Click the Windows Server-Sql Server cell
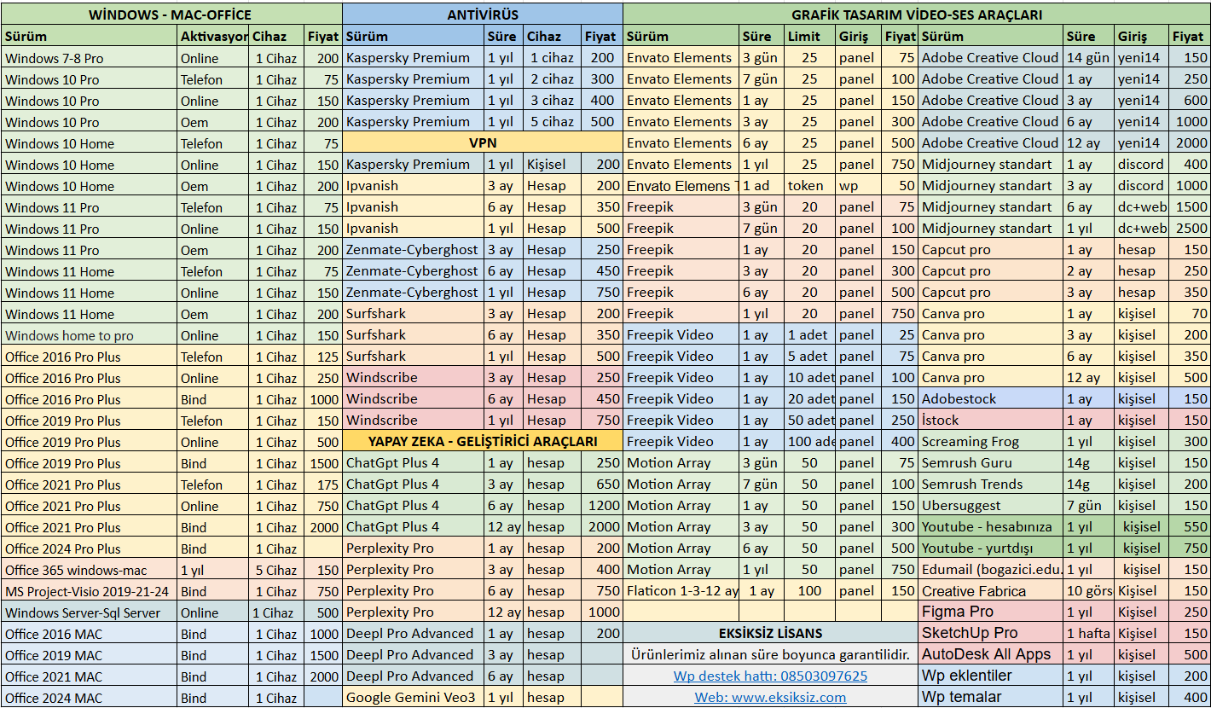The image size is (1211, 708). coord(90,612)
